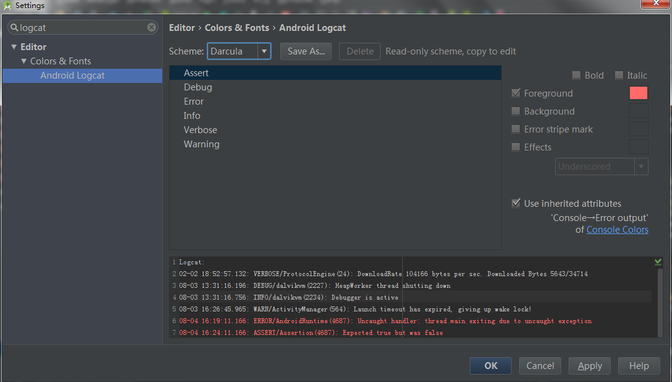Image resolution: width=672 pixels, height=382 pixels.
Task: Click the Android Studio icon in title bar
Action: pyautogui.click(x=7, y=6)
